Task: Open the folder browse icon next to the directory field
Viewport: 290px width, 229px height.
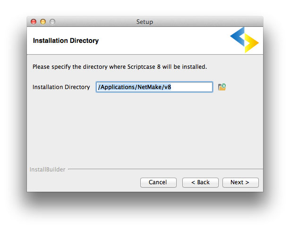Action: pos(222,87)
